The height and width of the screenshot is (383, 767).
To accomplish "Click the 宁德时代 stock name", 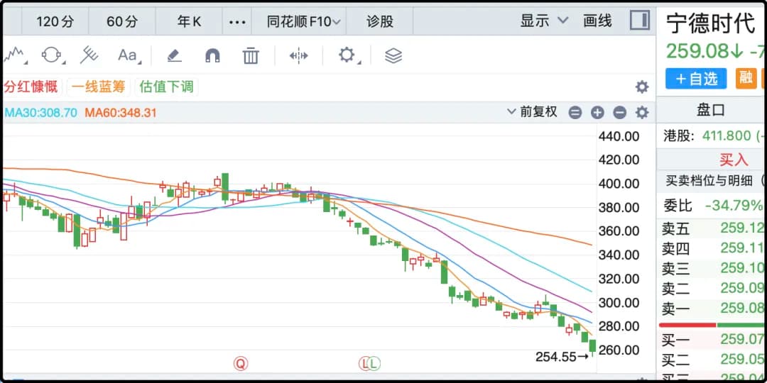I will (x=711, y=23).
